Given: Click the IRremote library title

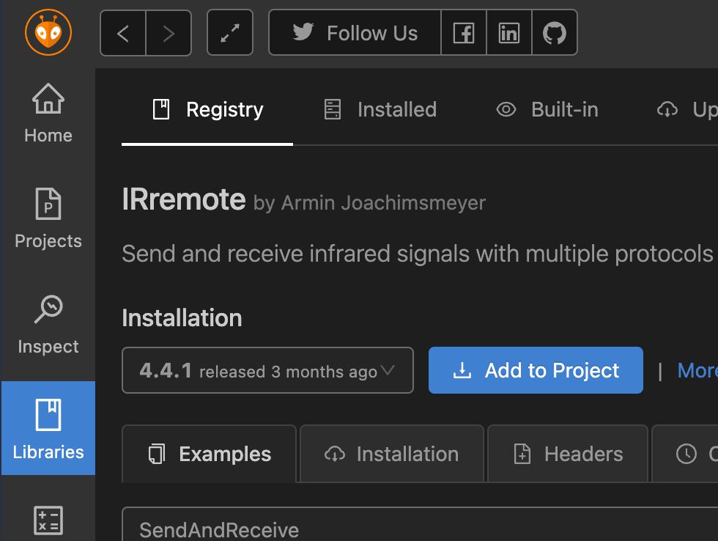Looking at the screenshot, I should tap(184, 199).
